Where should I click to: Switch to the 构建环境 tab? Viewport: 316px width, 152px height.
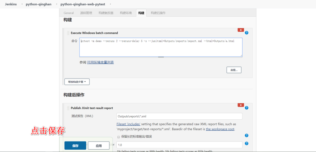(x=126, y=13)
